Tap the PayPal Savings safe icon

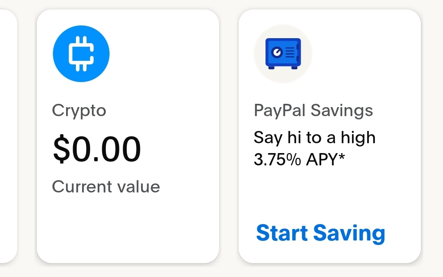click(x=283, y=54)
